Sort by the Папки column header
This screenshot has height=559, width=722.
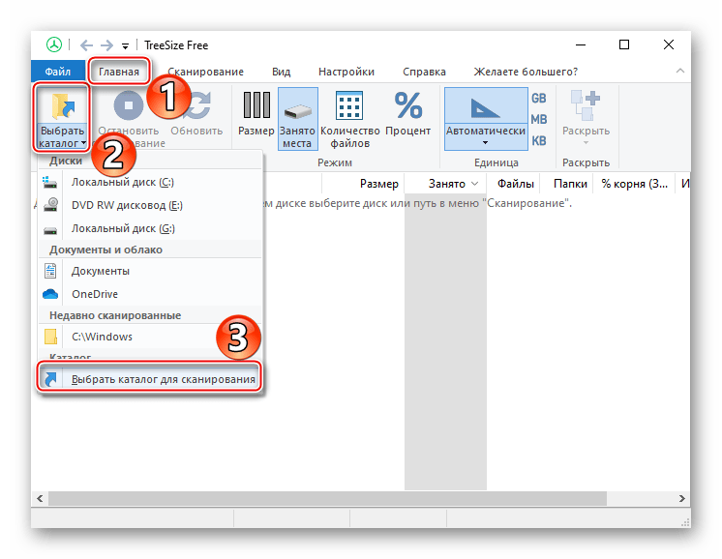[x=568, y=184]
